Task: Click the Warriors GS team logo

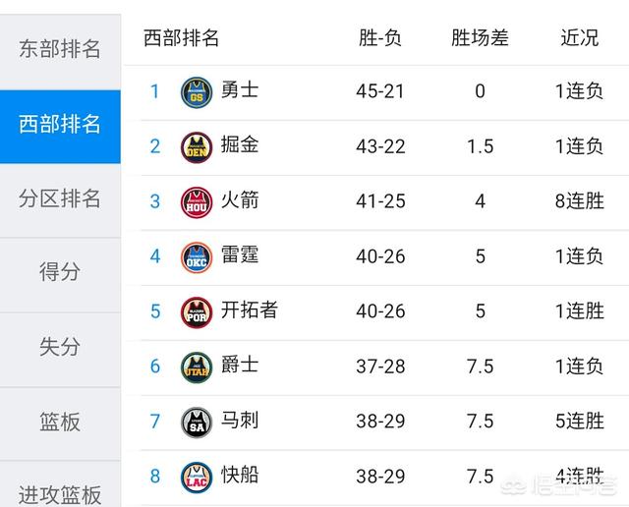Action: tap(197, 92)
